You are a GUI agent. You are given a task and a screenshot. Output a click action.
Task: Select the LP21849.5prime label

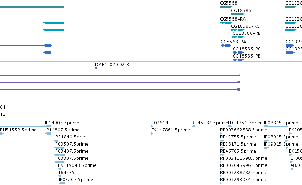71,137
